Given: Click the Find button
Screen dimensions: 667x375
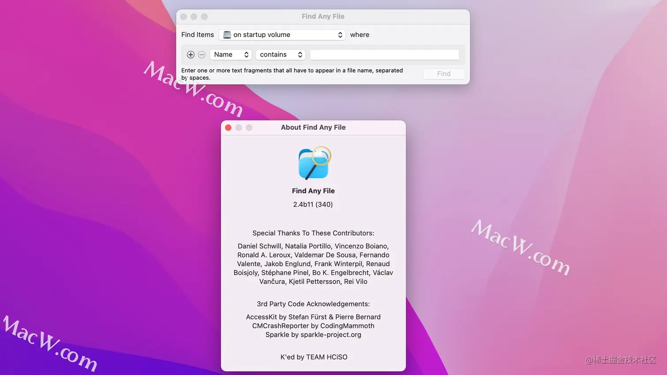Looking at the screenshot, I should pos(444,74).
